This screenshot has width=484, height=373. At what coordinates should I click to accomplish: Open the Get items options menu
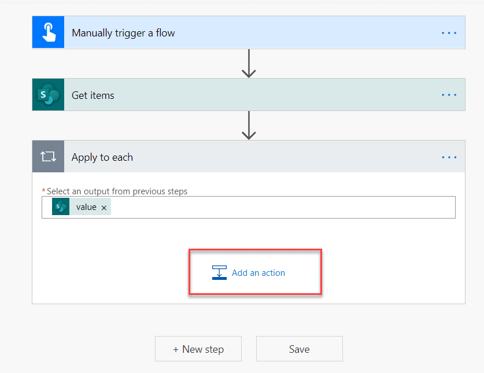[449, 94]
